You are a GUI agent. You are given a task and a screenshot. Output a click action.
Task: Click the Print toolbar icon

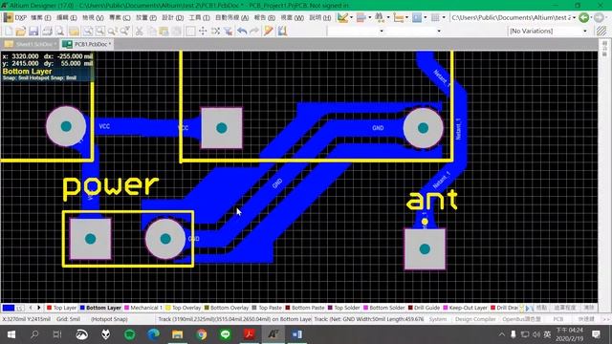(47, 31)
